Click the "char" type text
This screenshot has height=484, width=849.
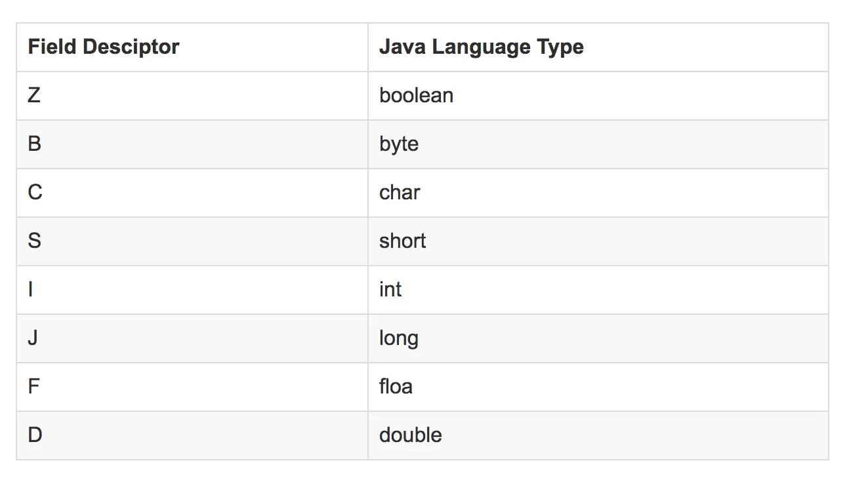click(x=400, y=193)
